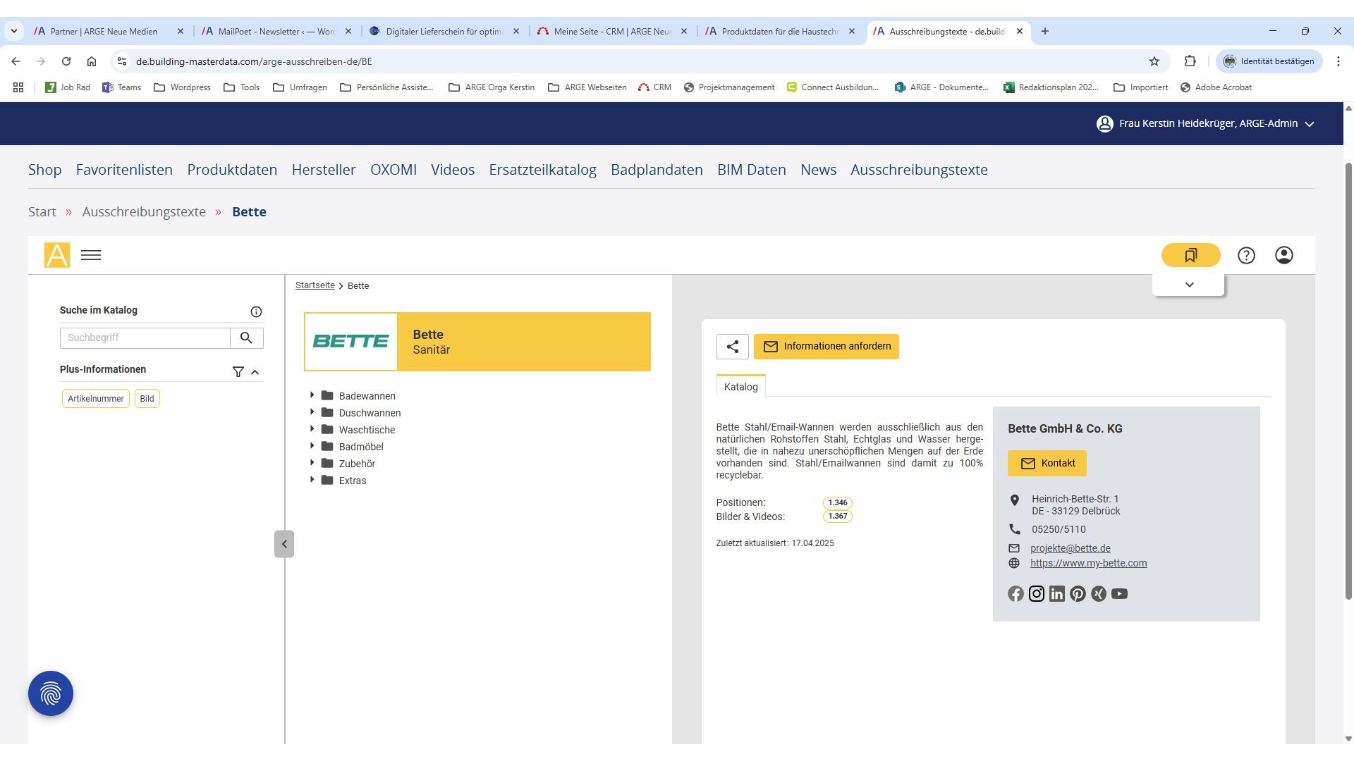Toggle the Artikelnummer filter chip
Screen dimensions: 1354x761
coord(95,398)
